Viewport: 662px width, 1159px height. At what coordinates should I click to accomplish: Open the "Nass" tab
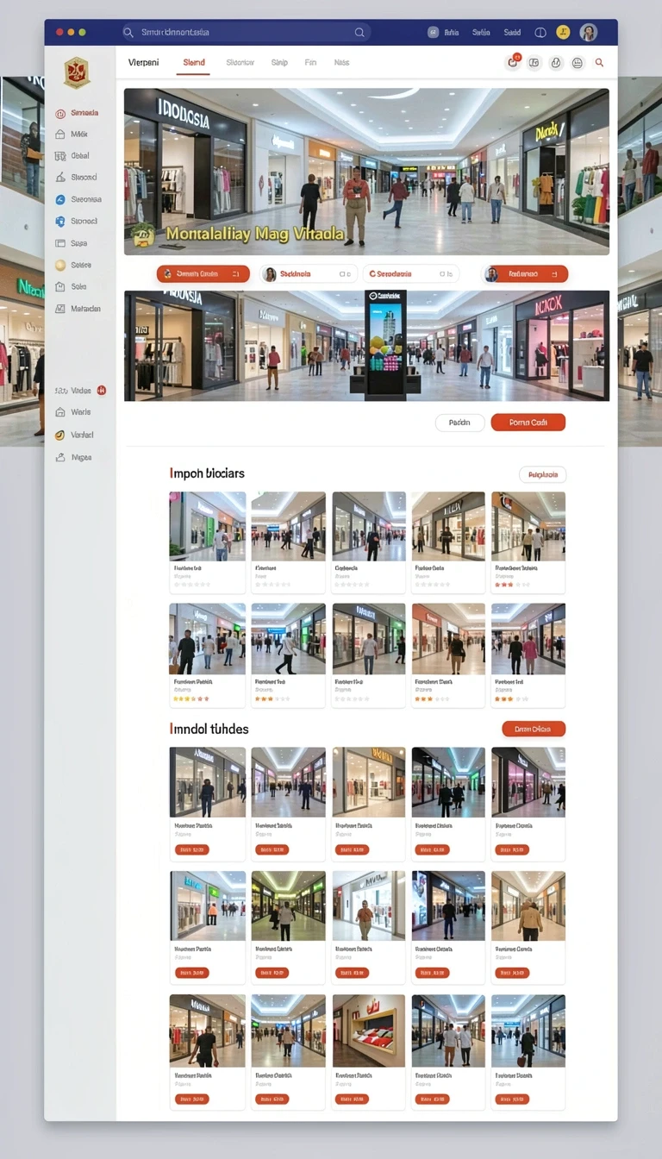(x=342, y=62)
